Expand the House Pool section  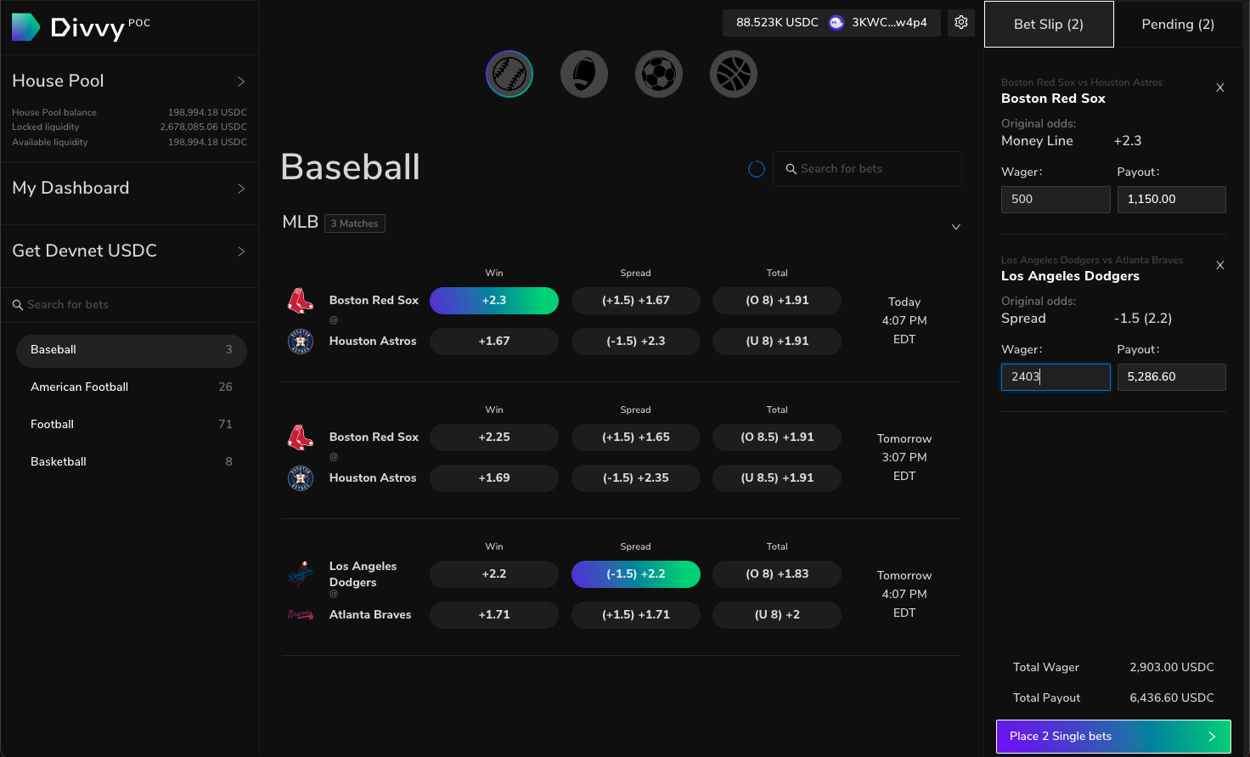click(x=130, y=82)
